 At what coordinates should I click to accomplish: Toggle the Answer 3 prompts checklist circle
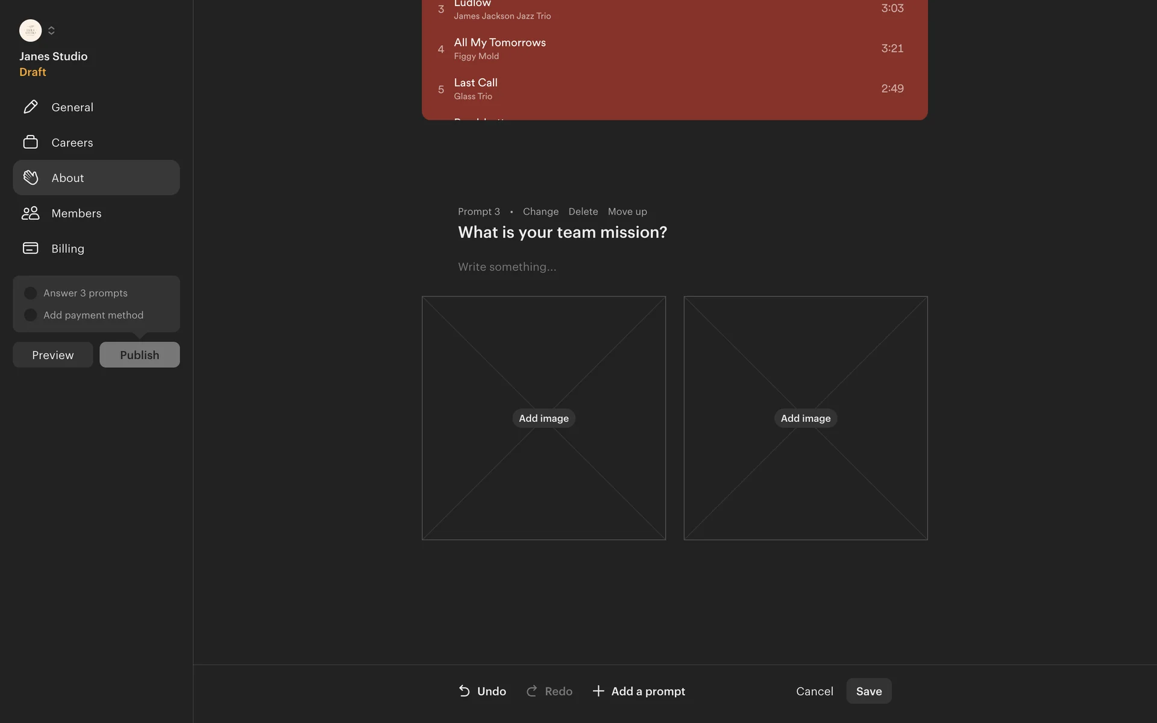coord(30,293)
